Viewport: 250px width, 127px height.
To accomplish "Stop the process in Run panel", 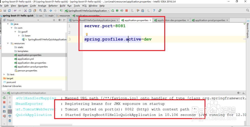I will tap(4, 102).
